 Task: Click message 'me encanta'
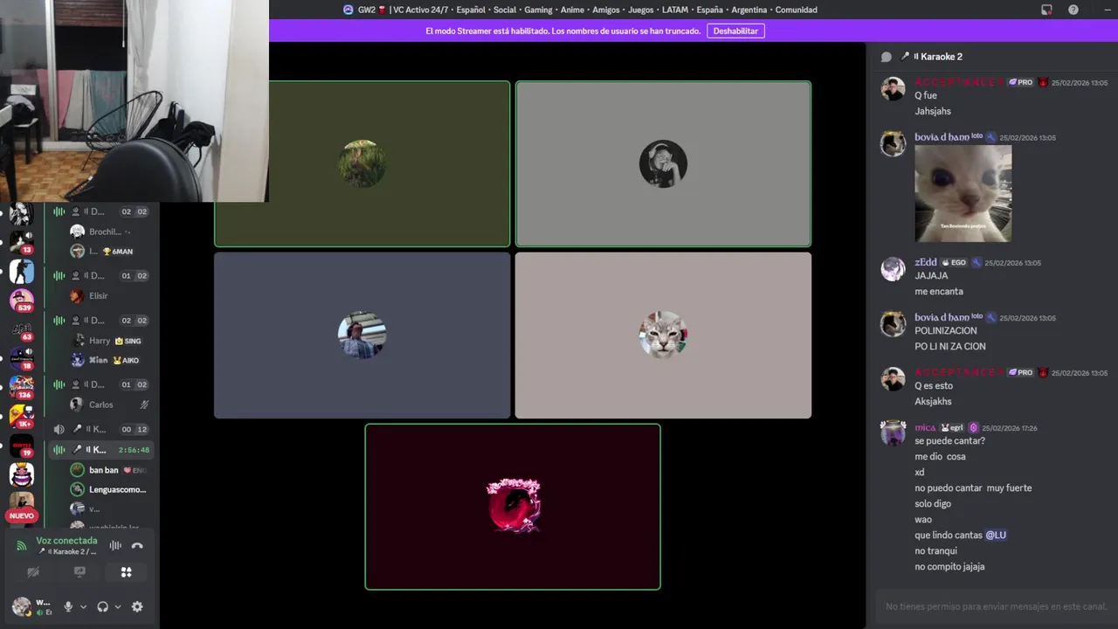point(939,292)
